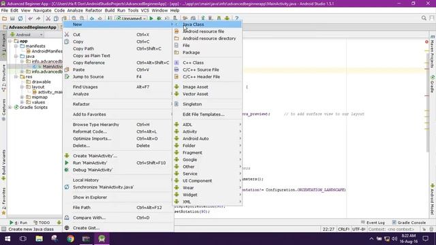Select Java Class in New submenu
The width and height of the screenshot is (436, 245).
207,24
